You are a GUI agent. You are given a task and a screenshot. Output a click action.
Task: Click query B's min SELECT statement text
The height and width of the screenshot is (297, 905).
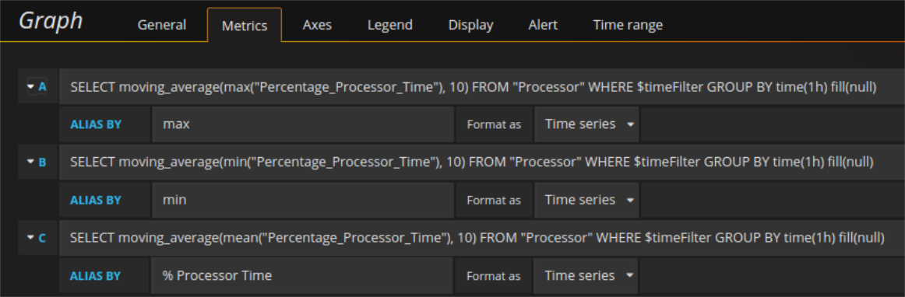[x=471, y=162]
